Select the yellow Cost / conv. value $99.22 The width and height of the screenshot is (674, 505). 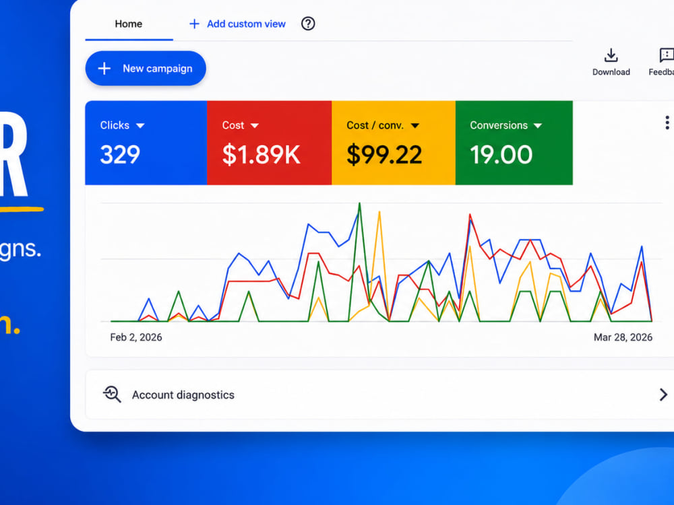point(384,155)
